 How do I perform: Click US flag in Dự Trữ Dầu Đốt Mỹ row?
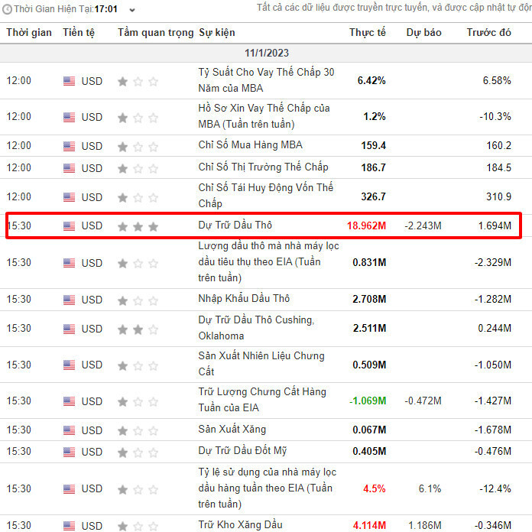click(x=70, y=453)
